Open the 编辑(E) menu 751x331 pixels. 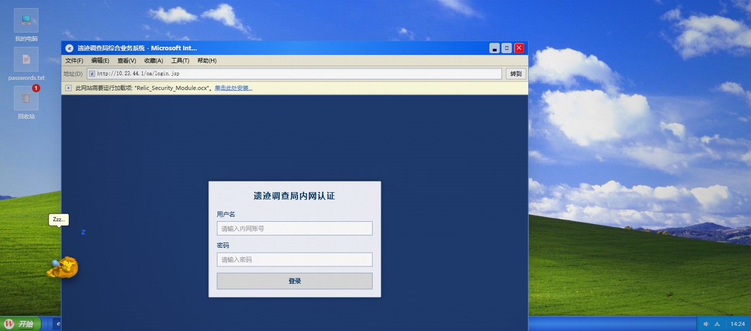coord(100,61)
